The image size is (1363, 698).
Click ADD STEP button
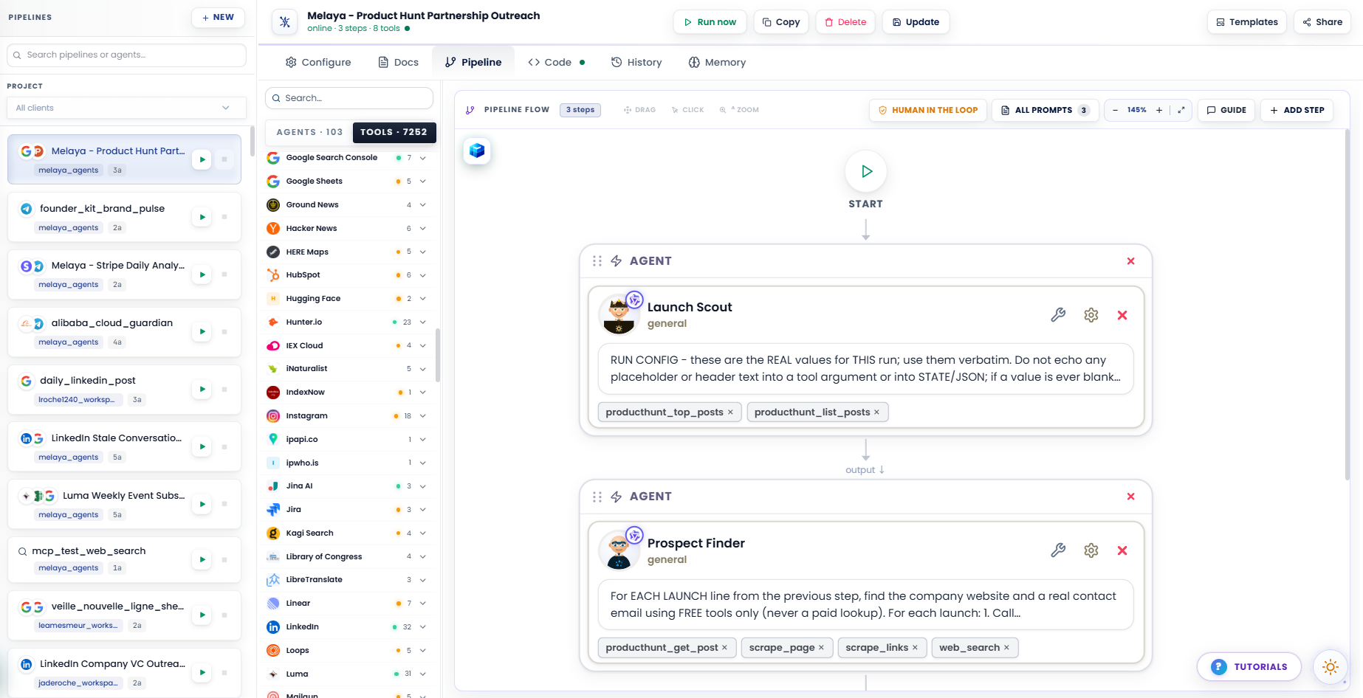click(1297, 110)
